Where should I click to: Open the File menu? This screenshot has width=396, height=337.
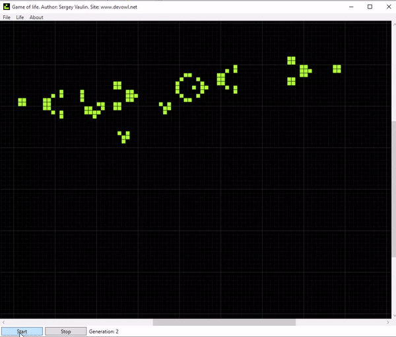(x=7, y=17)
